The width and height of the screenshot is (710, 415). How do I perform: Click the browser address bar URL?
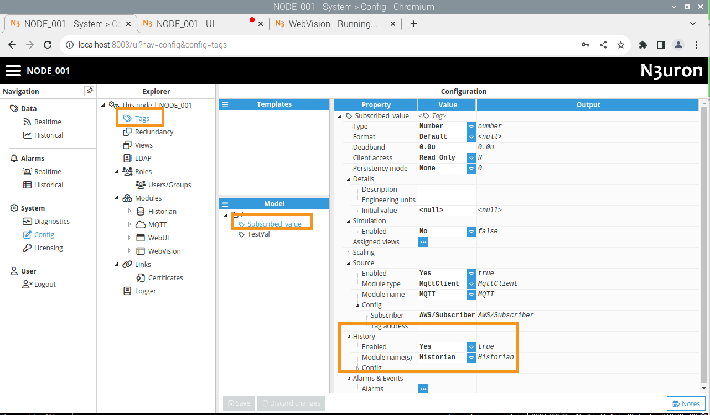[x=153, y=45]
